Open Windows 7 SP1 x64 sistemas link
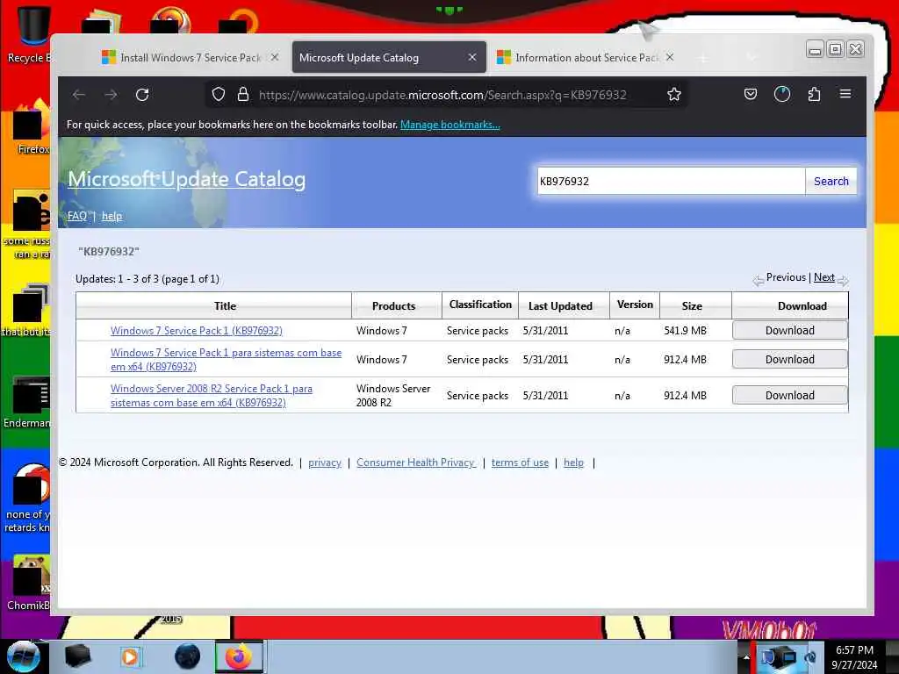This screenshot has height=674, width=899. pyautogui.click(x=226, y=359)
